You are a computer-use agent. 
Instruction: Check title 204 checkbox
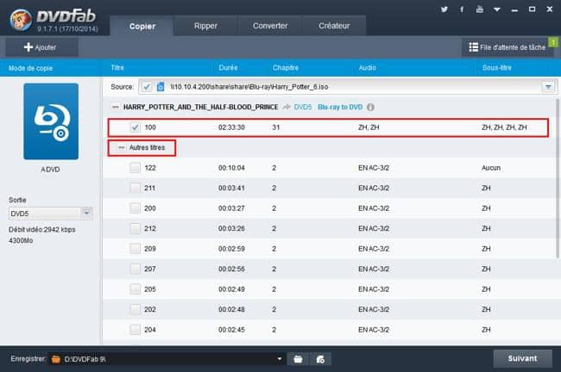pos(135,330)
